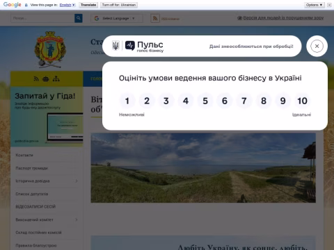Rate business conditions as 9
Image resolution: width=334 pixels, height=250 pixels.
tap(283, 101)
